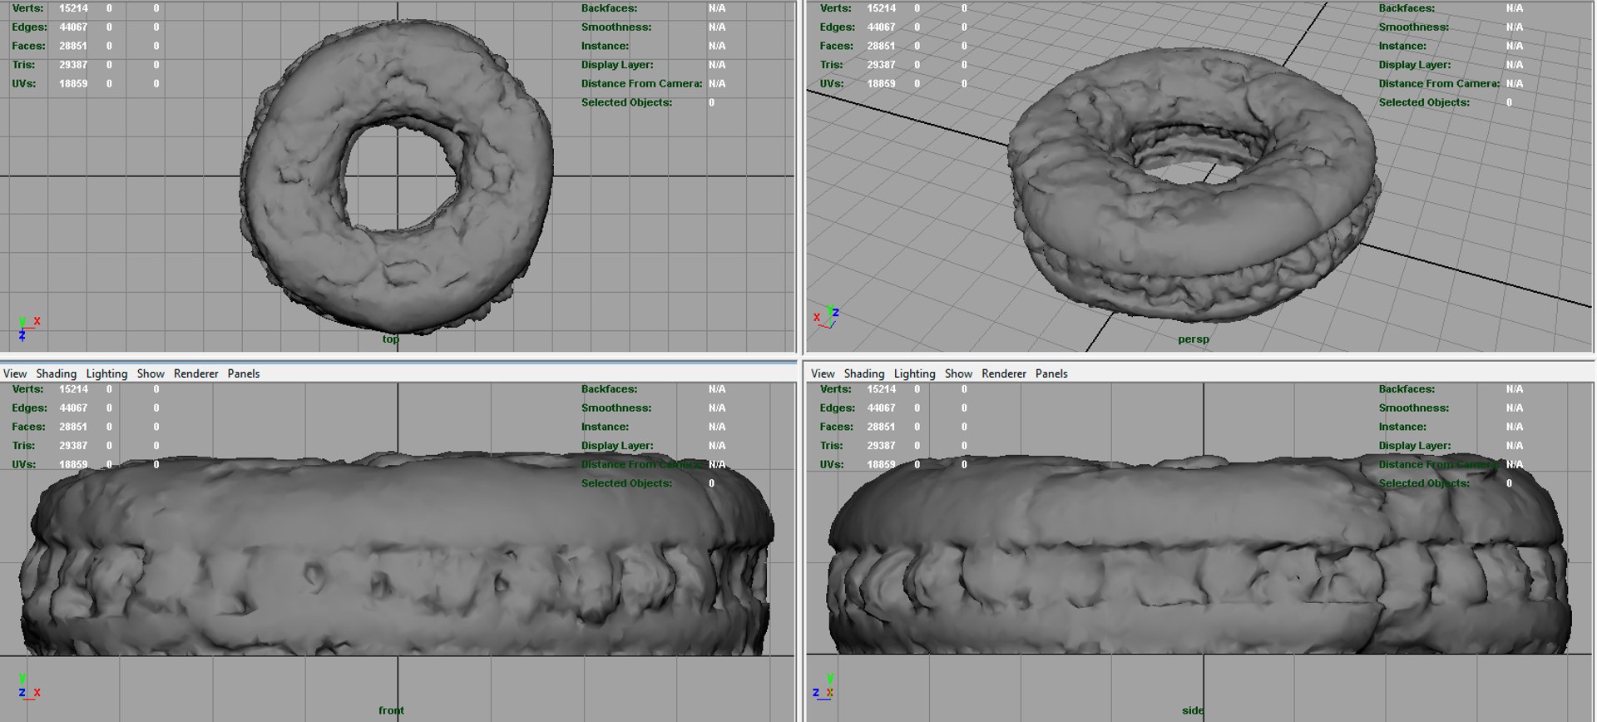Screen dimensions: 1597x722
Task: Open the Shading menu in the front panel
Action: [x=56, y=373]
